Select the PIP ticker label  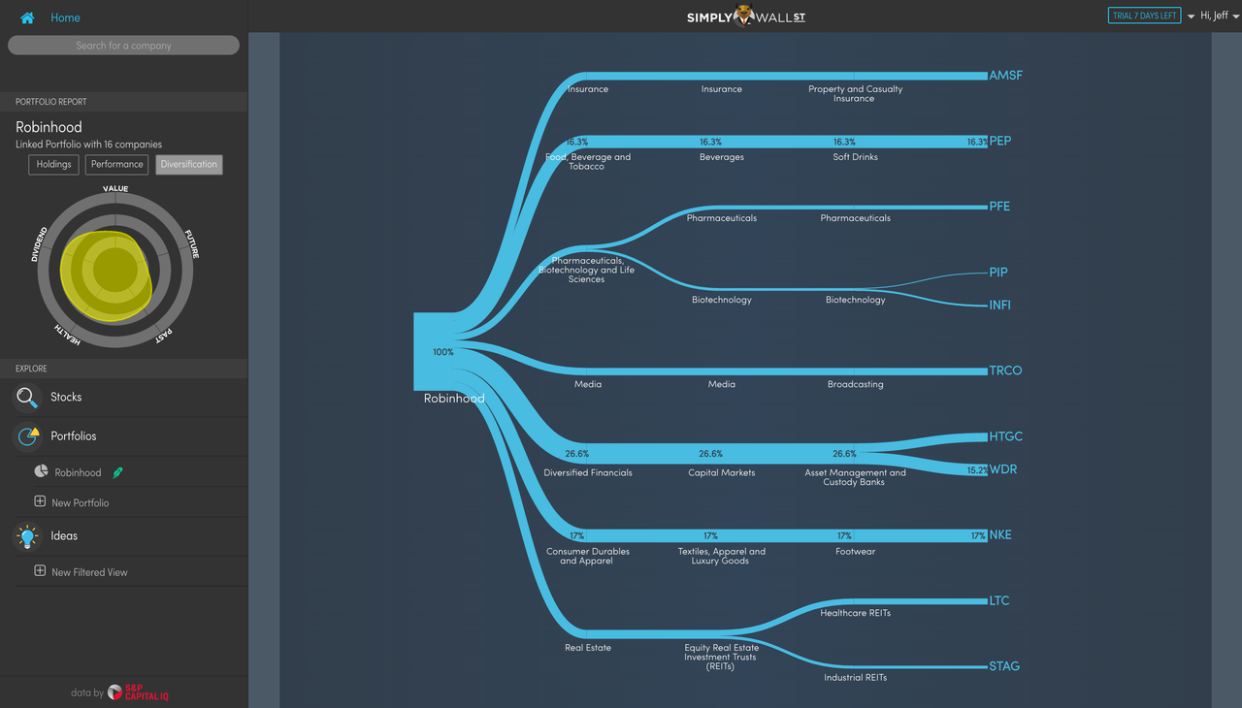point(998,273)
